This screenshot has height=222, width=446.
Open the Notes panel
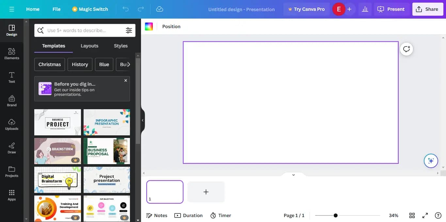(x=157, y=215)
